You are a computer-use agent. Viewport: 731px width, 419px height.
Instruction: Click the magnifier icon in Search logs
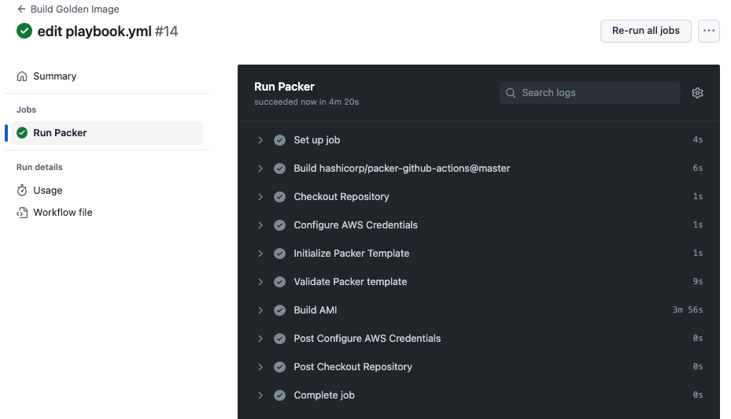coord(511,93)
